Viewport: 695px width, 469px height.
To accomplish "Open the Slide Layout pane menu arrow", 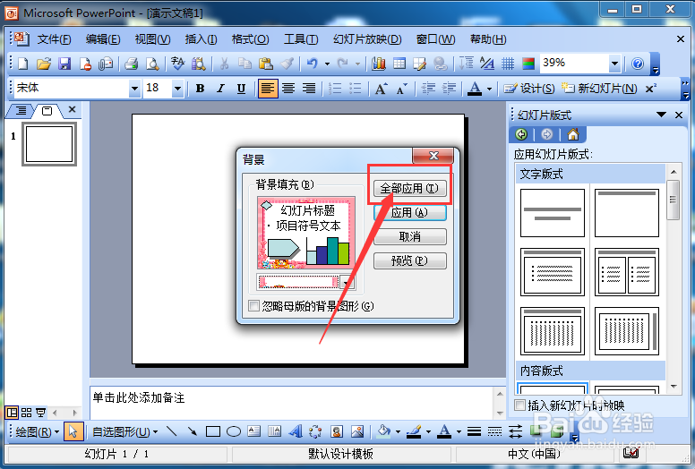I will pyautogui.click(x=661, y=115).
